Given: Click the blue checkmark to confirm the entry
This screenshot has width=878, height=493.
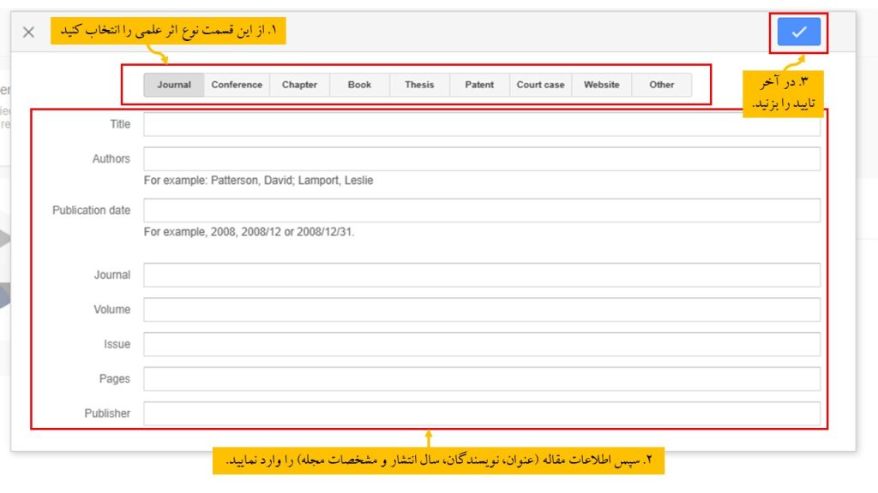Looking at the screenshot, I should (799, 32).
